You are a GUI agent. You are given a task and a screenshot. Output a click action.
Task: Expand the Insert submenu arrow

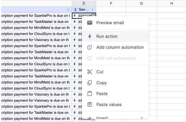pos(142,118)
